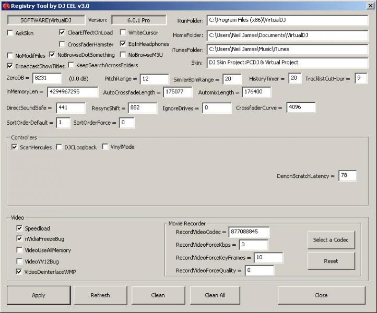The image size is (377, 313).
Task: Click the Registry Tool title bar icon
Action: 5,5
